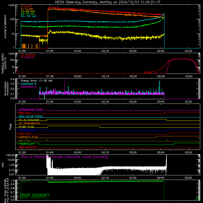
Task: Click the Normalized modulation axis label
Action: point(7,89)
